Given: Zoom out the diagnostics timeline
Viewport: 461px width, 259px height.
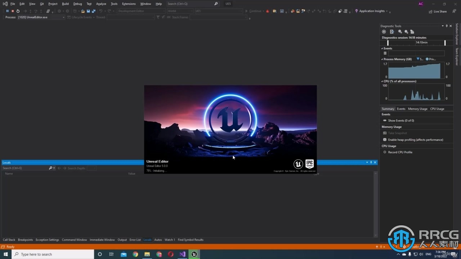Looking at the screenshot, I should [406, 32].
